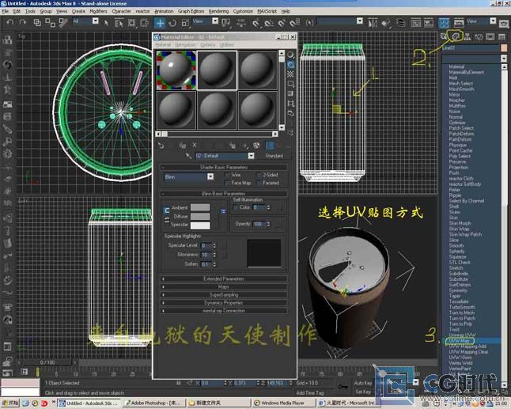Select MeshSmooth in modifier list

[x=461, y=89]
